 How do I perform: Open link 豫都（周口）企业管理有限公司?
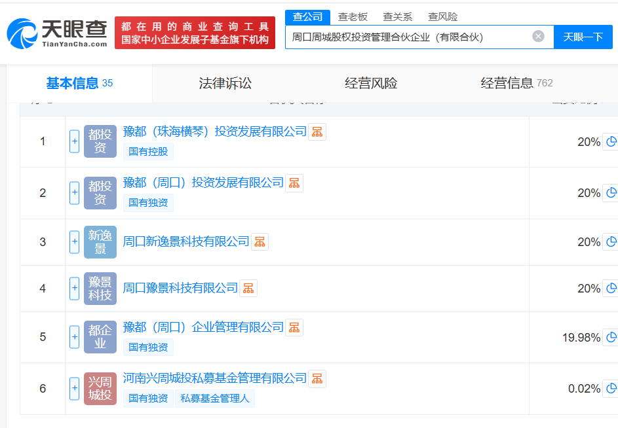click(203, 327)
